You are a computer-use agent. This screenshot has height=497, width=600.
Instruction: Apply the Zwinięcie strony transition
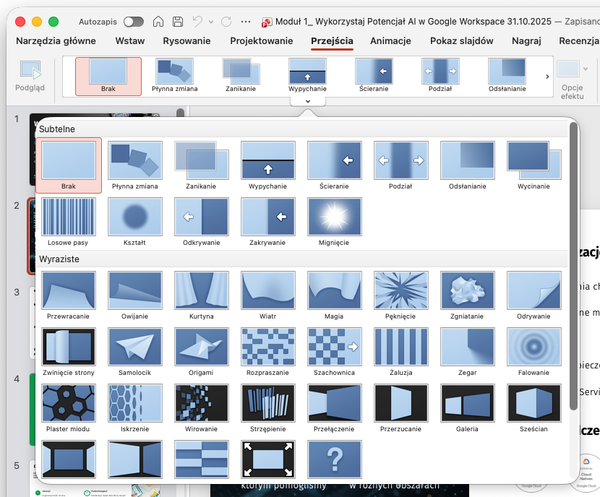[68, 352]
